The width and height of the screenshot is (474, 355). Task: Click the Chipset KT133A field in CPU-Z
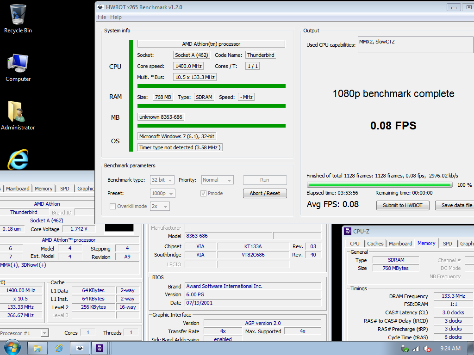pos(253,246)
